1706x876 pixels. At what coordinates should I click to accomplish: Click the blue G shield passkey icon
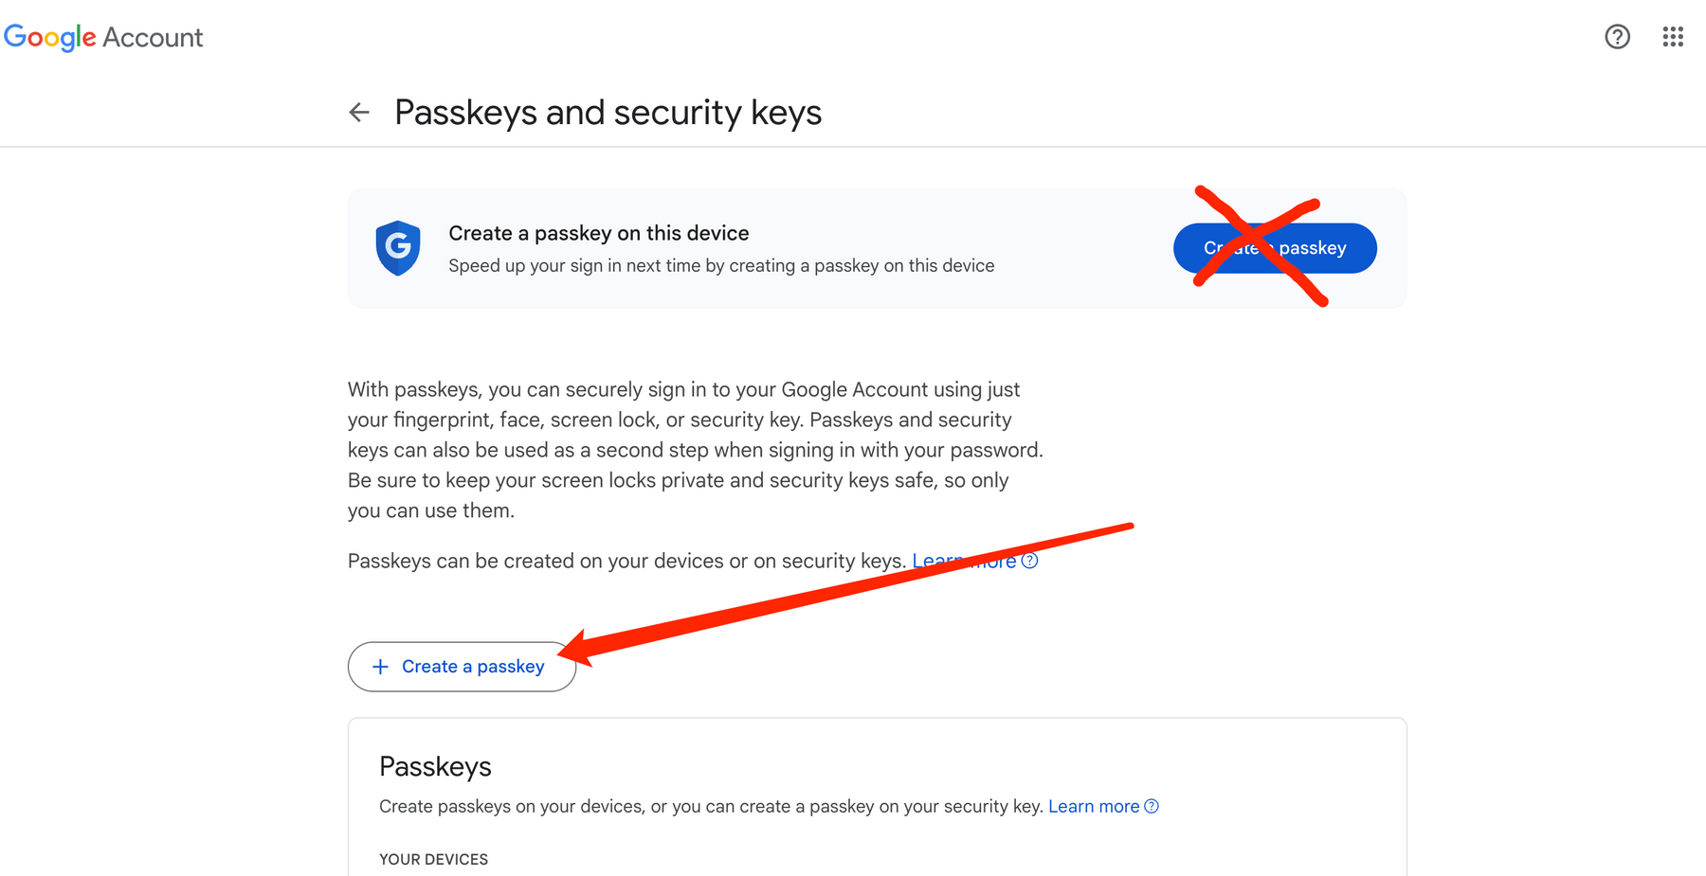[398, 248]
